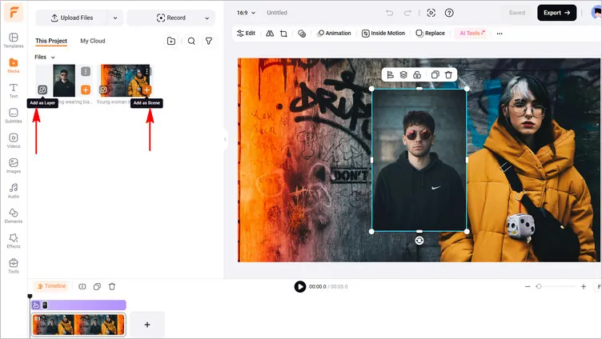
Task: Open the 16:9 aspect ratio dropdown
Action: [x=246, y=13]
